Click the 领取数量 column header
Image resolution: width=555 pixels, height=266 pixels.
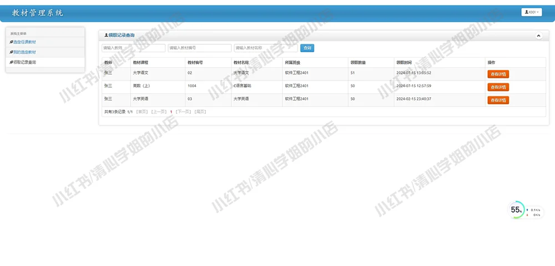tap(358, 62)
